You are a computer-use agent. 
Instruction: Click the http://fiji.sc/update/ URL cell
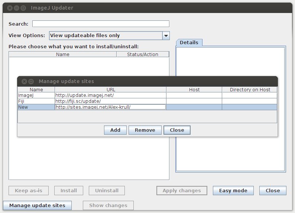click(x=111, y=101)
